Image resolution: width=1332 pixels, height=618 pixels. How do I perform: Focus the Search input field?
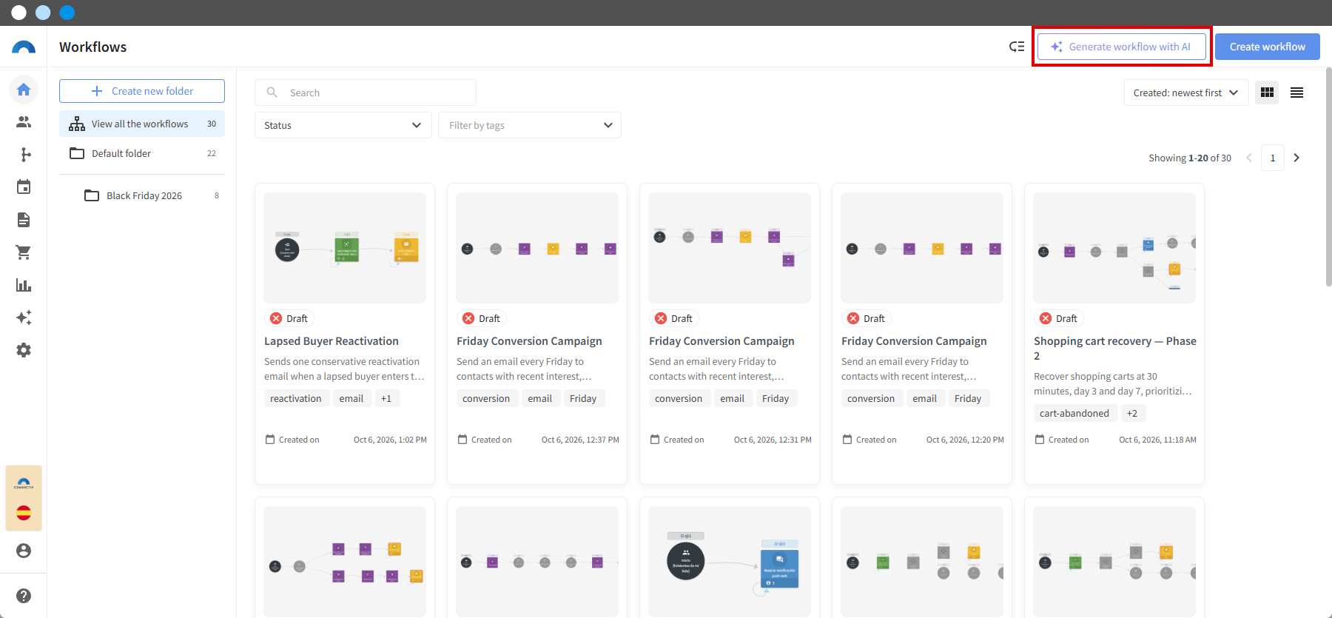pyautogui.click(x=366, y=93)
